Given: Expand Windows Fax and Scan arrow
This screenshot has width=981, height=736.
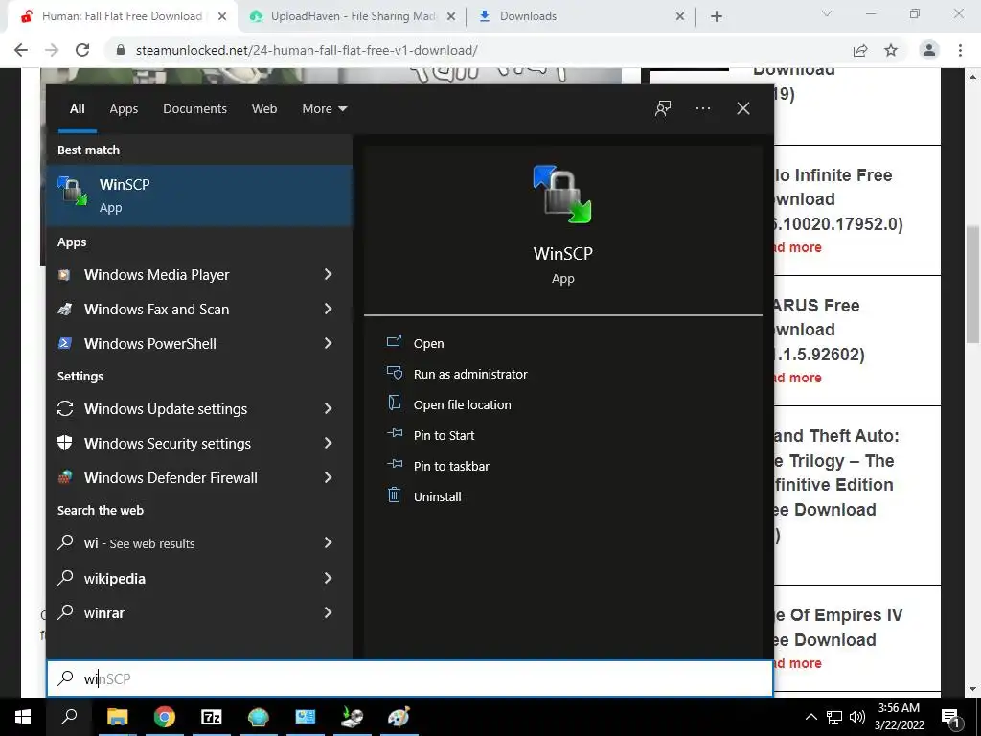Looking at the screenshot, I should click(328, 310).
